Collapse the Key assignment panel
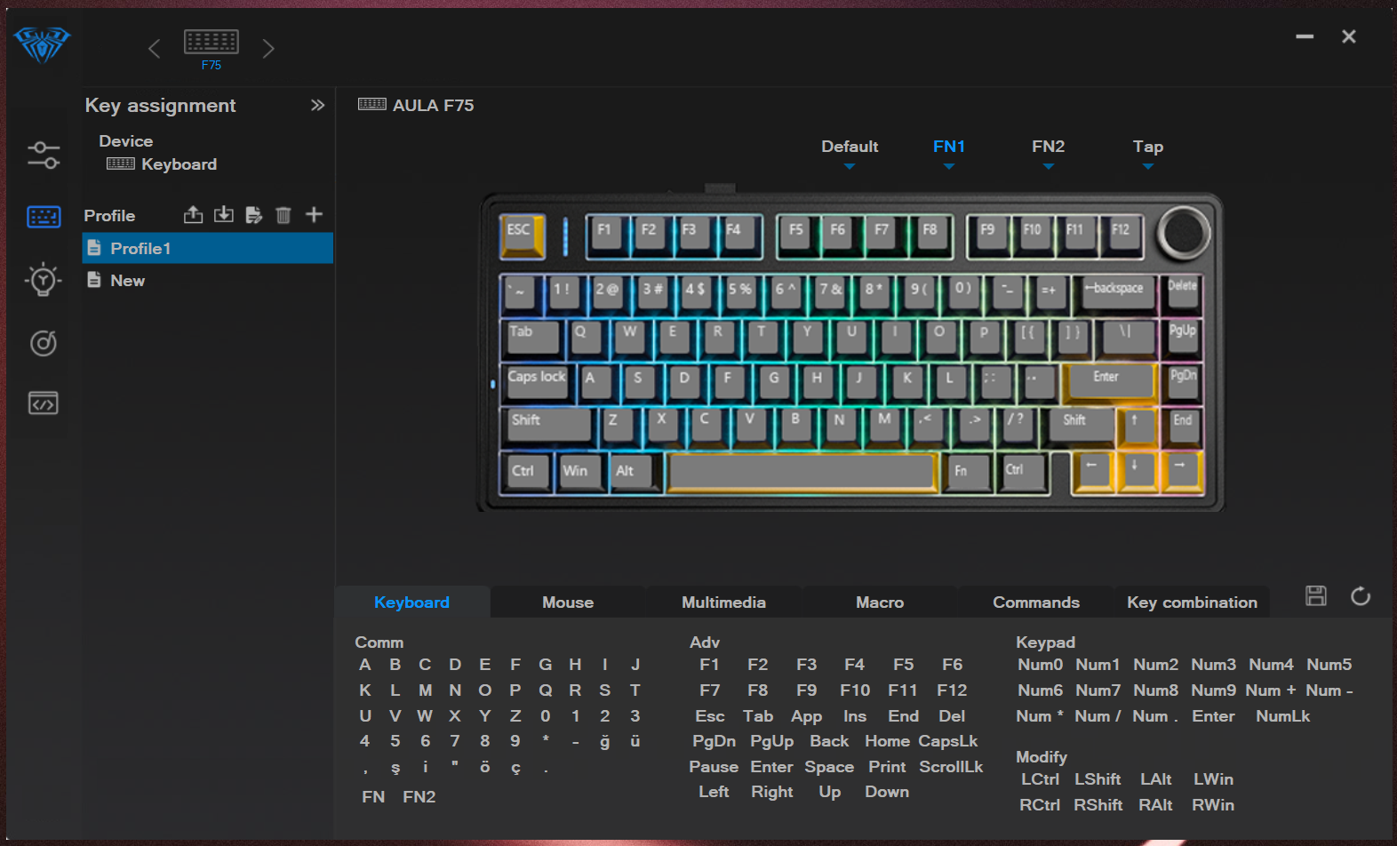The width and height of the screenshot is (1397, 846). 317,105
